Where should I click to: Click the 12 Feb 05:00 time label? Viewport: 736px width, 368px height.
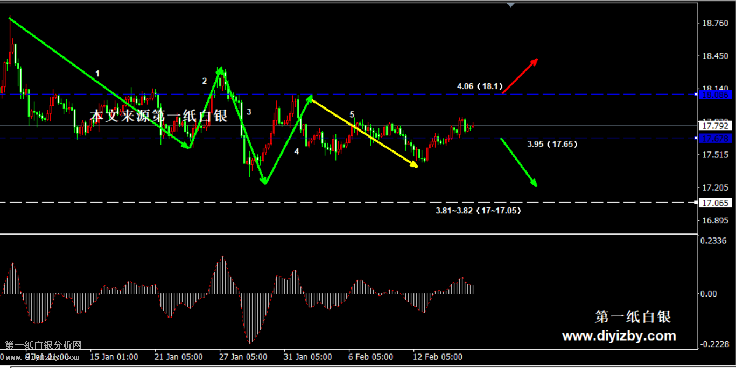click(x=437, y=357)
